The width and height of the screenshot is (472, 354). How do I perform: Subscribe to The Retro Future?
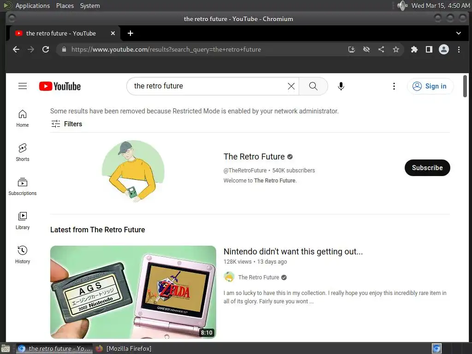pyautogui.click(x=427, y=168)
